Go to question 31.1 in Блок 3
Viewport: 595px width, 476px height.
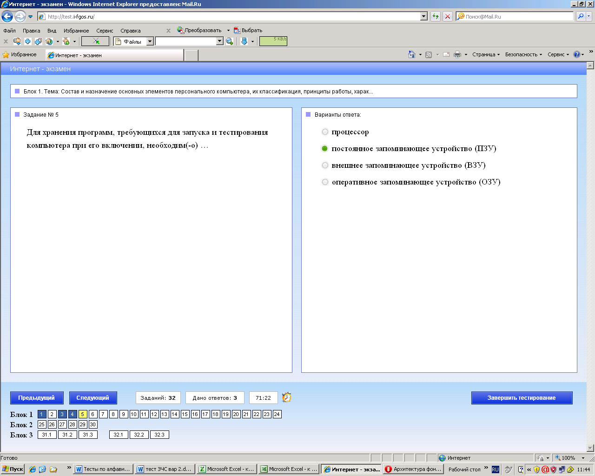47,435
